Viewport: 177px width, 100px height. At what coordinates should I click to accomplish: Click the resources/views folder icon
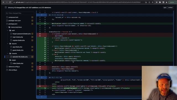tap(9, 27)
